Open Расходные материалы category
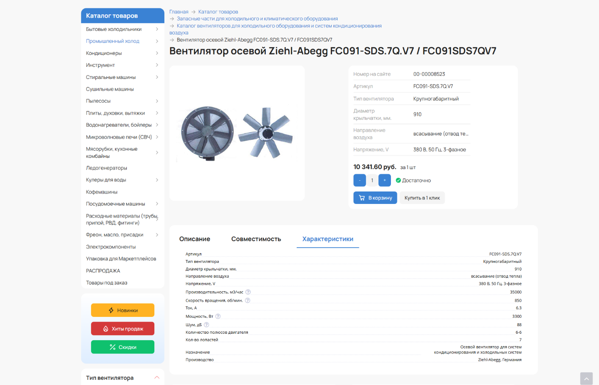The width and height of the screenshot is (599, 385). [x=122, y=219]
